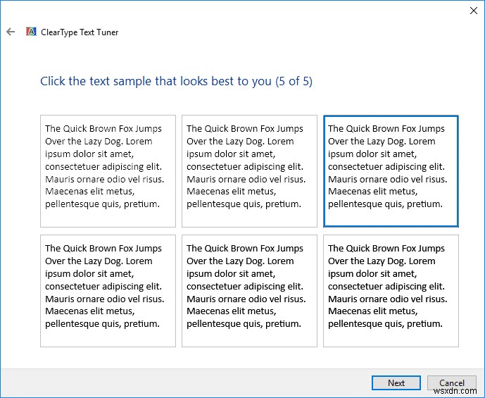Go back using the left arrow
This screenshot has width=485, height=398.
pos(11,32)
